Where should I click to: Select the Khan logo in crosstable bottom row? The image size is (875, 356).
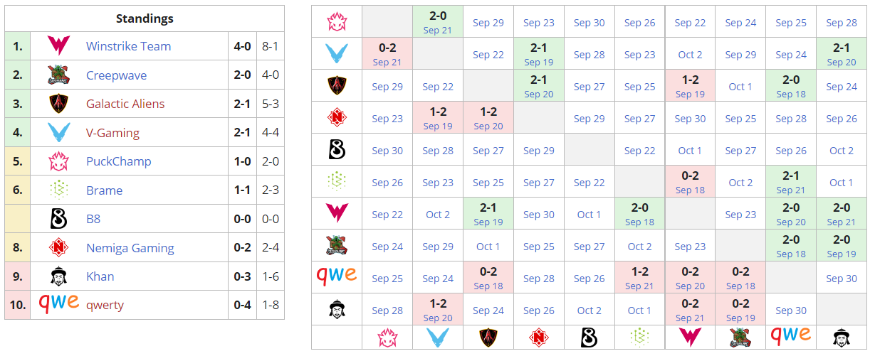[841, 337]
